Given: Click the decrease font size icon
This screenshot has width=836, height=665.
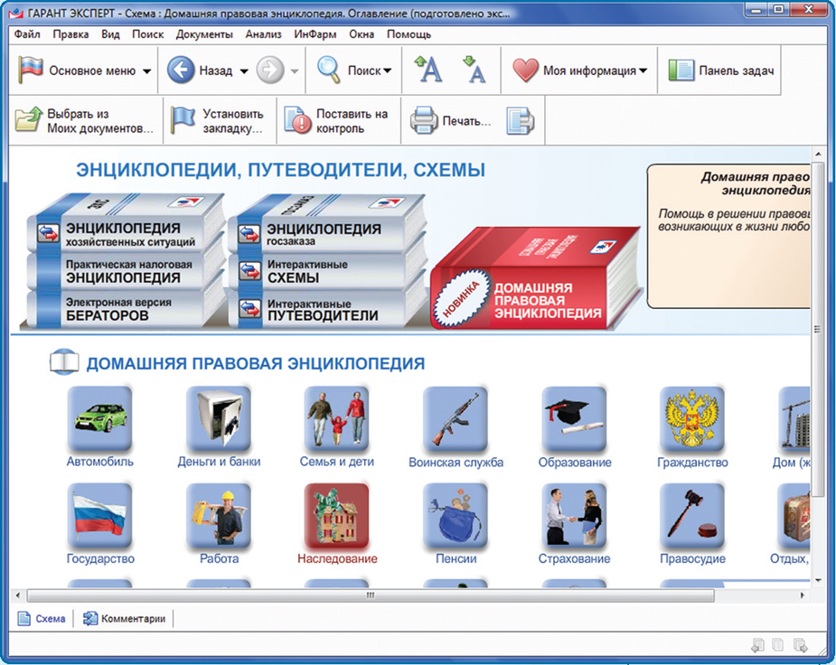Looking at the screenshot, I should (x=474, y=70).
